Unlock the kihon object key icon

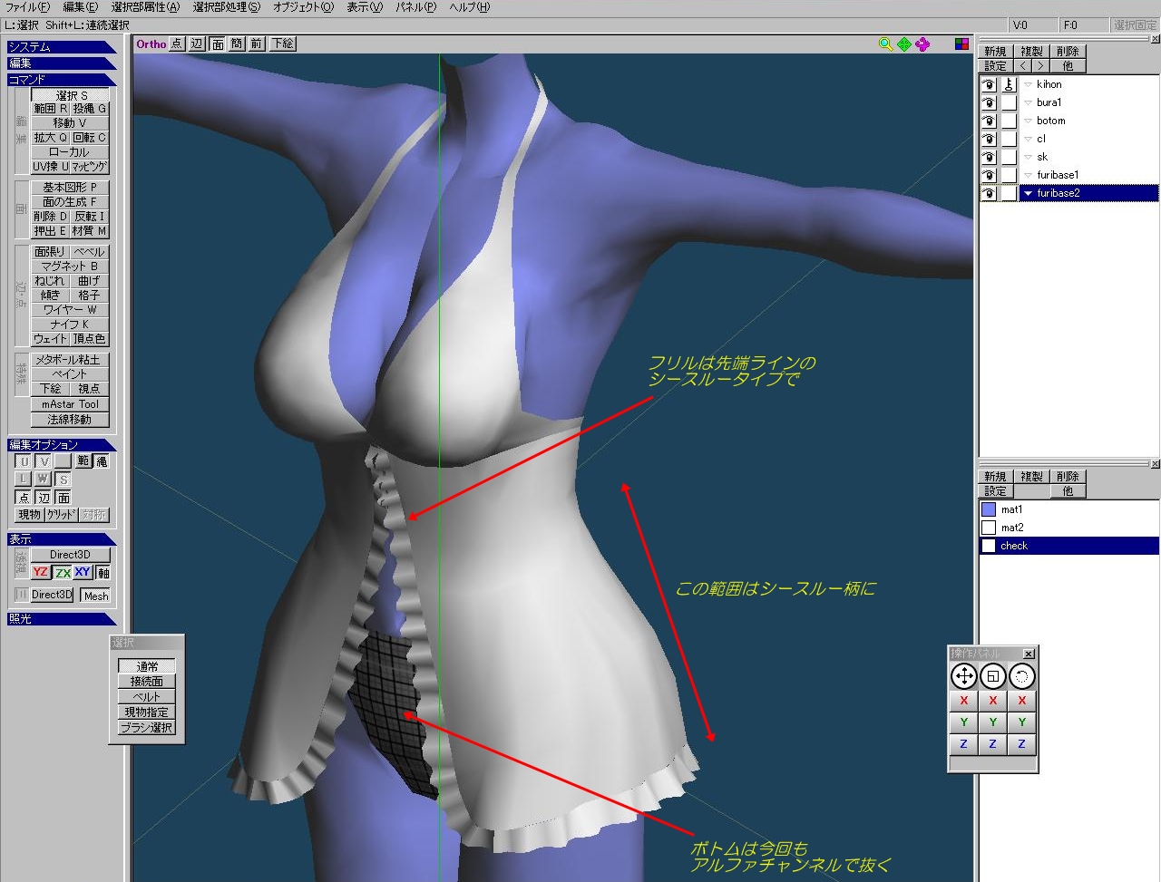pos(1009,84)
